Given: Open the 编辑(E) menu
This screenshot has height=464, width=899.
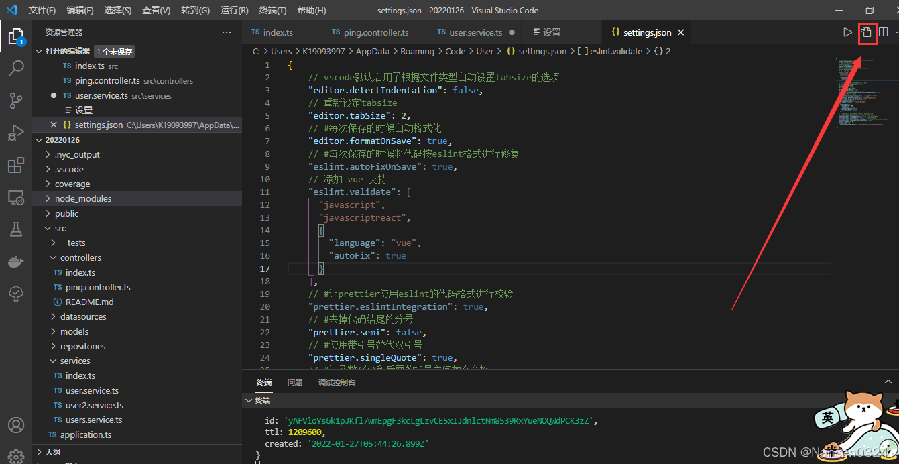Looking at the screenshot, I should click(x=80, y=11).
